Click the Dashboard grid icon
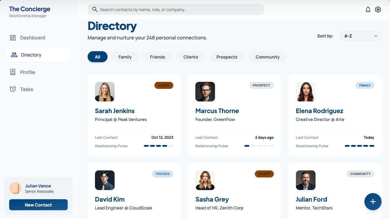 tap(13, 38)
